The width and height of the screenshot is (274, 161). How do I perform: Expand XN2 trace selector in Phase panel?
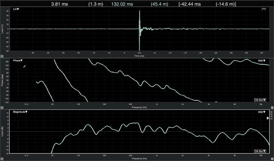(x=262, y=61)
